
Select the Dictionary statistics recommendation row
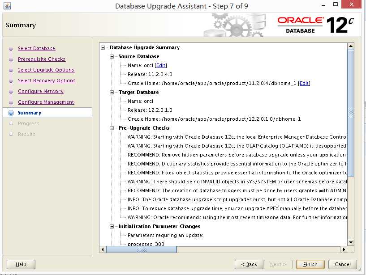[x=237, y=164]
